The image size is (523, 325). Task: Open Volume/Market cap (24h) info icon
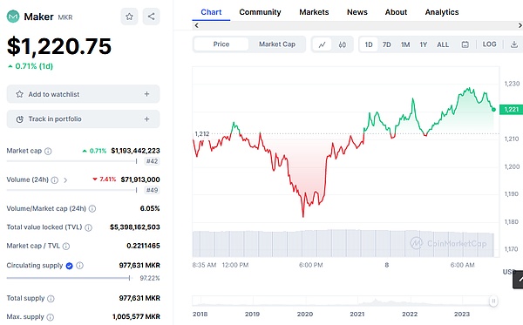92,209
